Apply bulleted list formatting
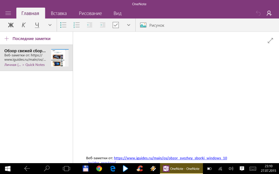This screenshot has width=279, height=174. [x=63, y=25]
